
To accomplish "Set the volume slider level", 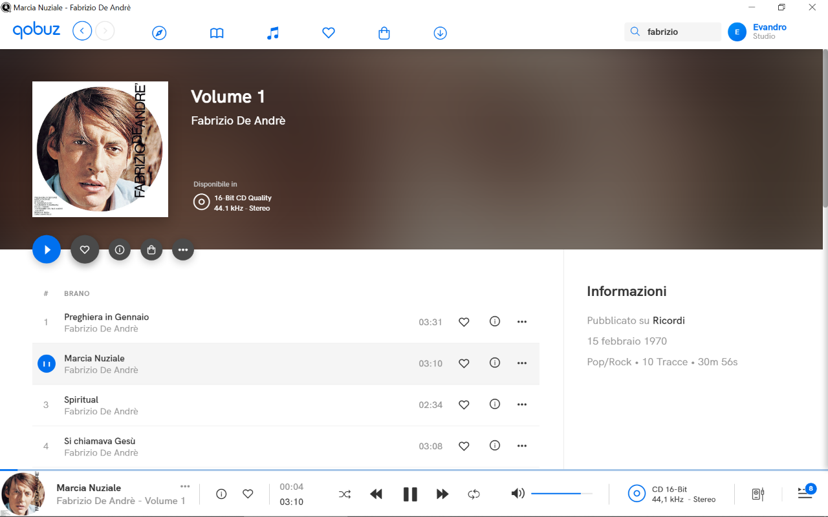I will click(x=561, y=494).
